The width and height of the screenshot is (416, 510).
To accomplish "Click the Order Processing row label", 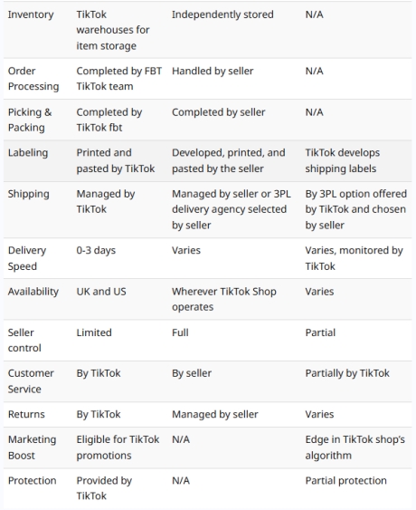I will tap(33, 79).
